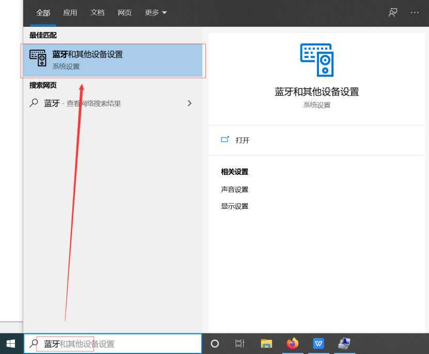429x354 pixels.
Task: Open the 更多 dropdown menu
Action: tap(156, 12)
